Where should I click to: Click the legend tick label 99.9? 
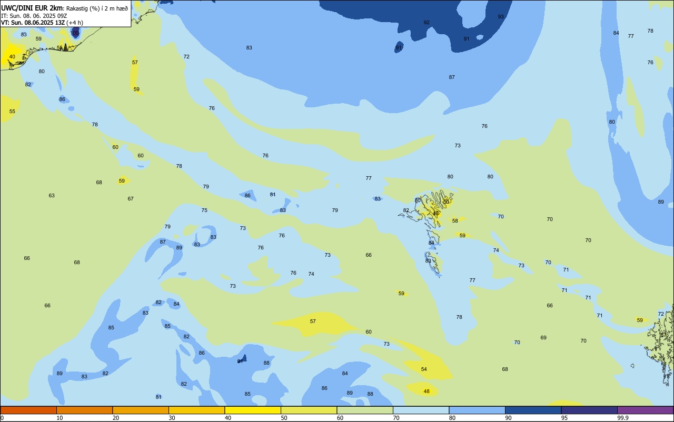pyautogui.click(x=623, y=418)
